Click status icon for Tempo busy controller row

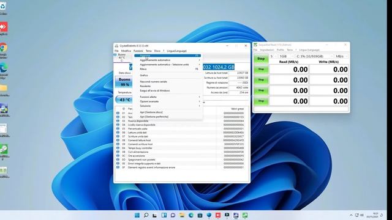118,148
